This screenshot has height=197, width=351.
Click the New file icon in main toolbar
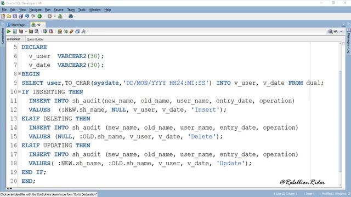(3, 16)
